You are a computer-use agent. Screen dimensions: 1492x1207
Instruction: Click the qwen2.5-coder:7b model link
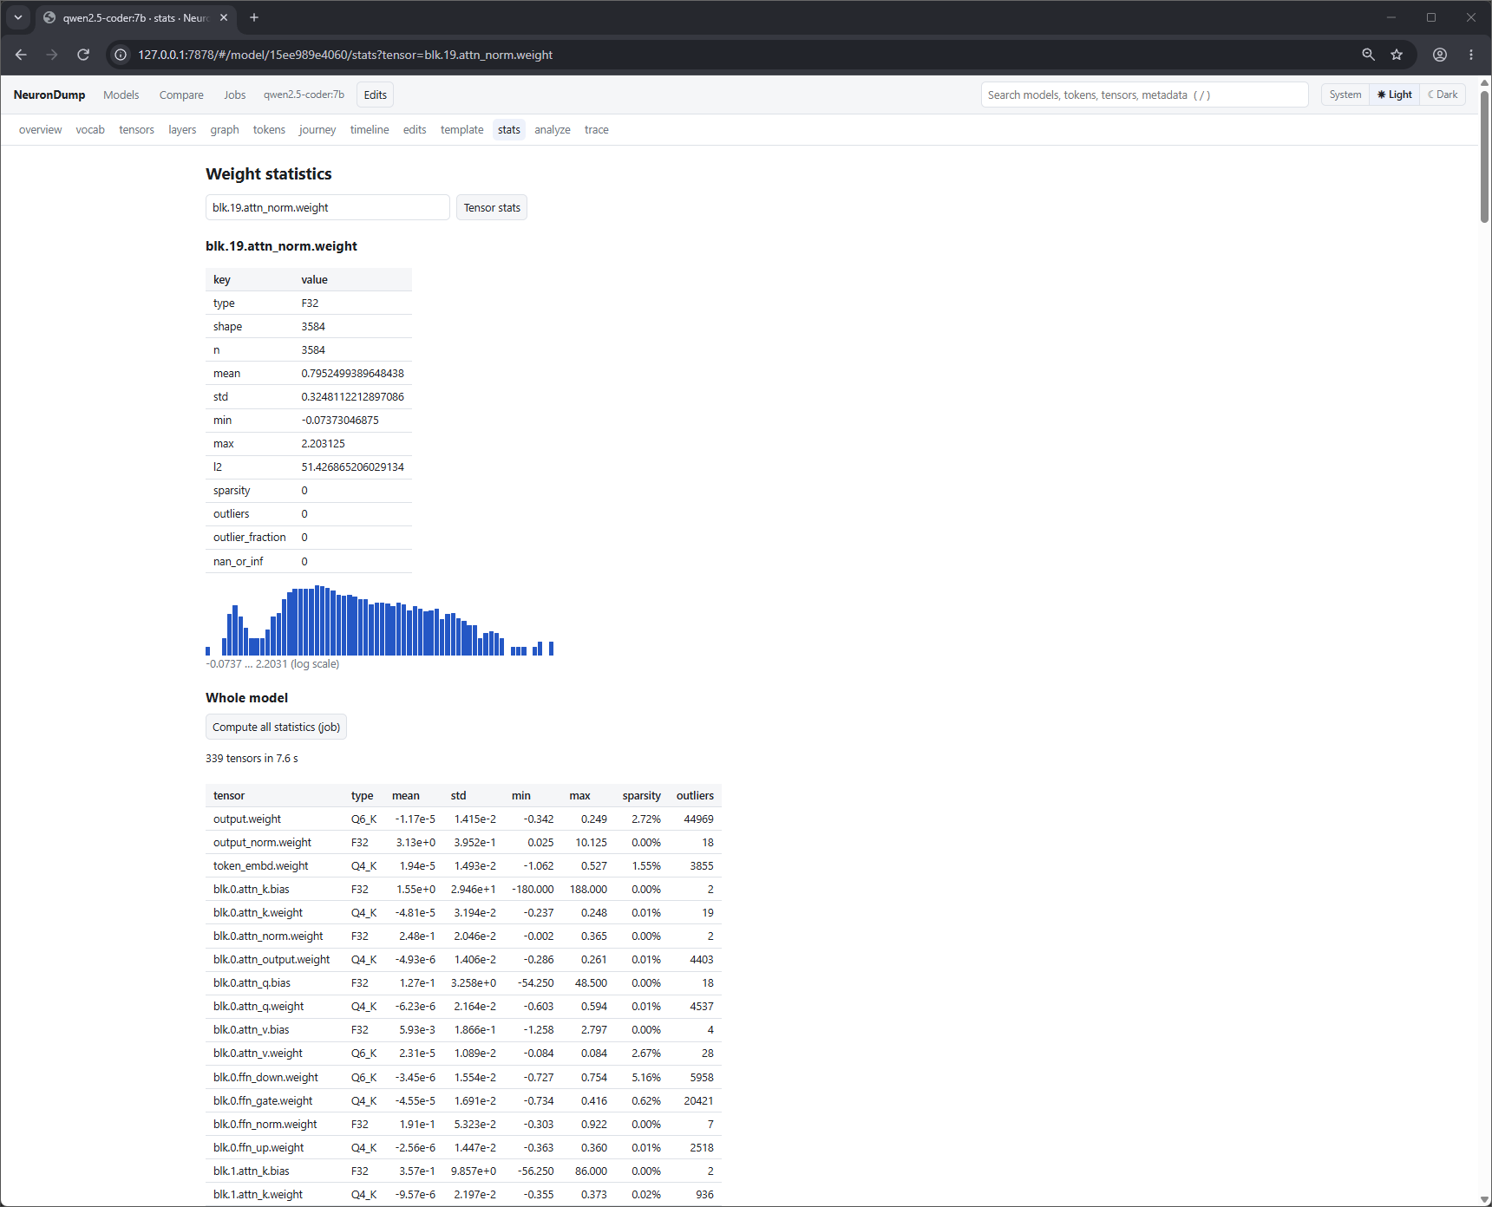pos(304,95)
